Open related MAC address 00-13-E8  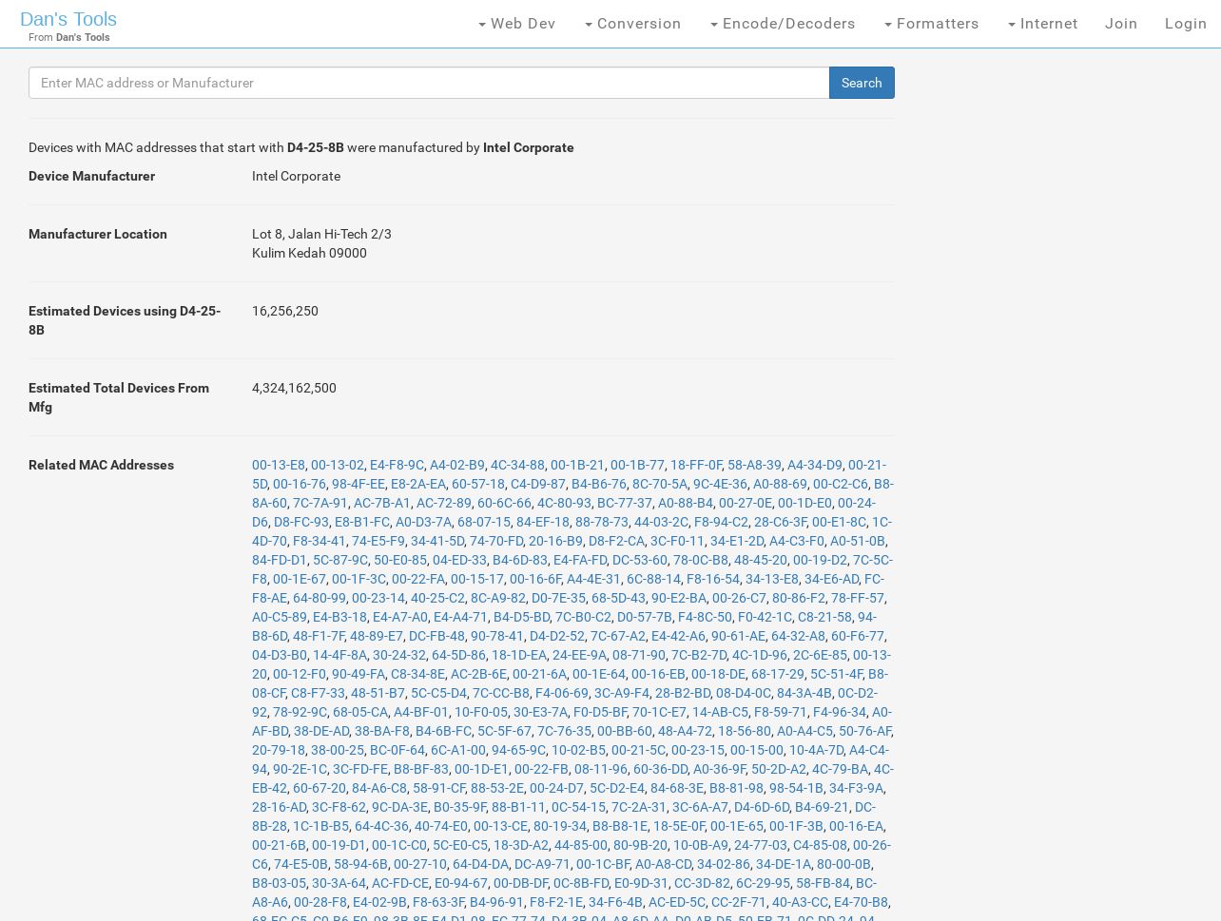[x=279, y=465]
